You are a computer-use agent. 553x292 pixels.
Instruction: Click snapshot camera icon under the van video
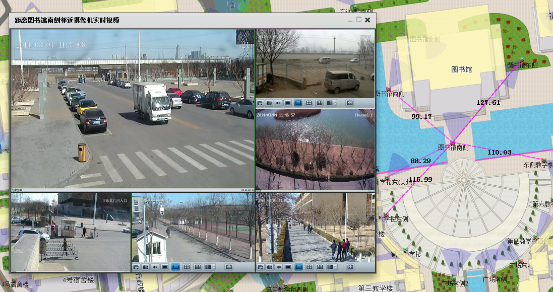point(269,103)
